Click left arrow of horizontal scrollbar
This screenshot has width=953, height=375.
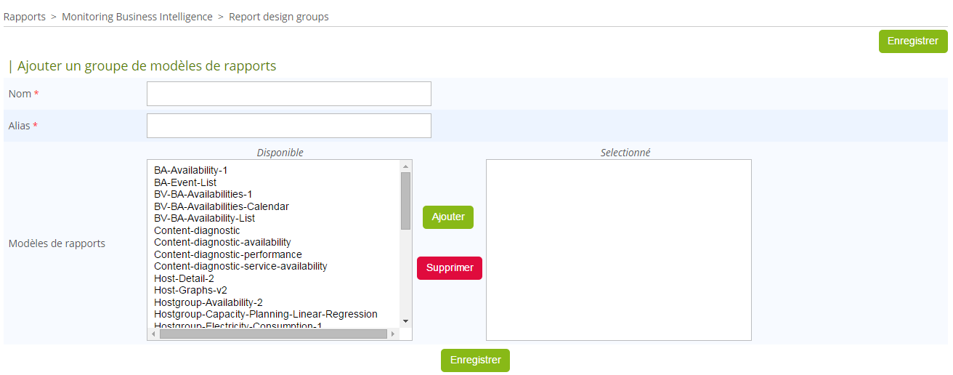coord(153,334)
